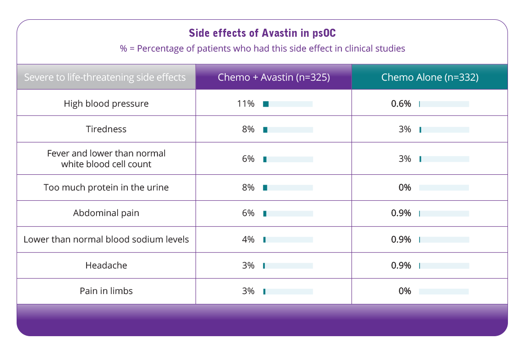Click the Pain in limbs label

106,291
